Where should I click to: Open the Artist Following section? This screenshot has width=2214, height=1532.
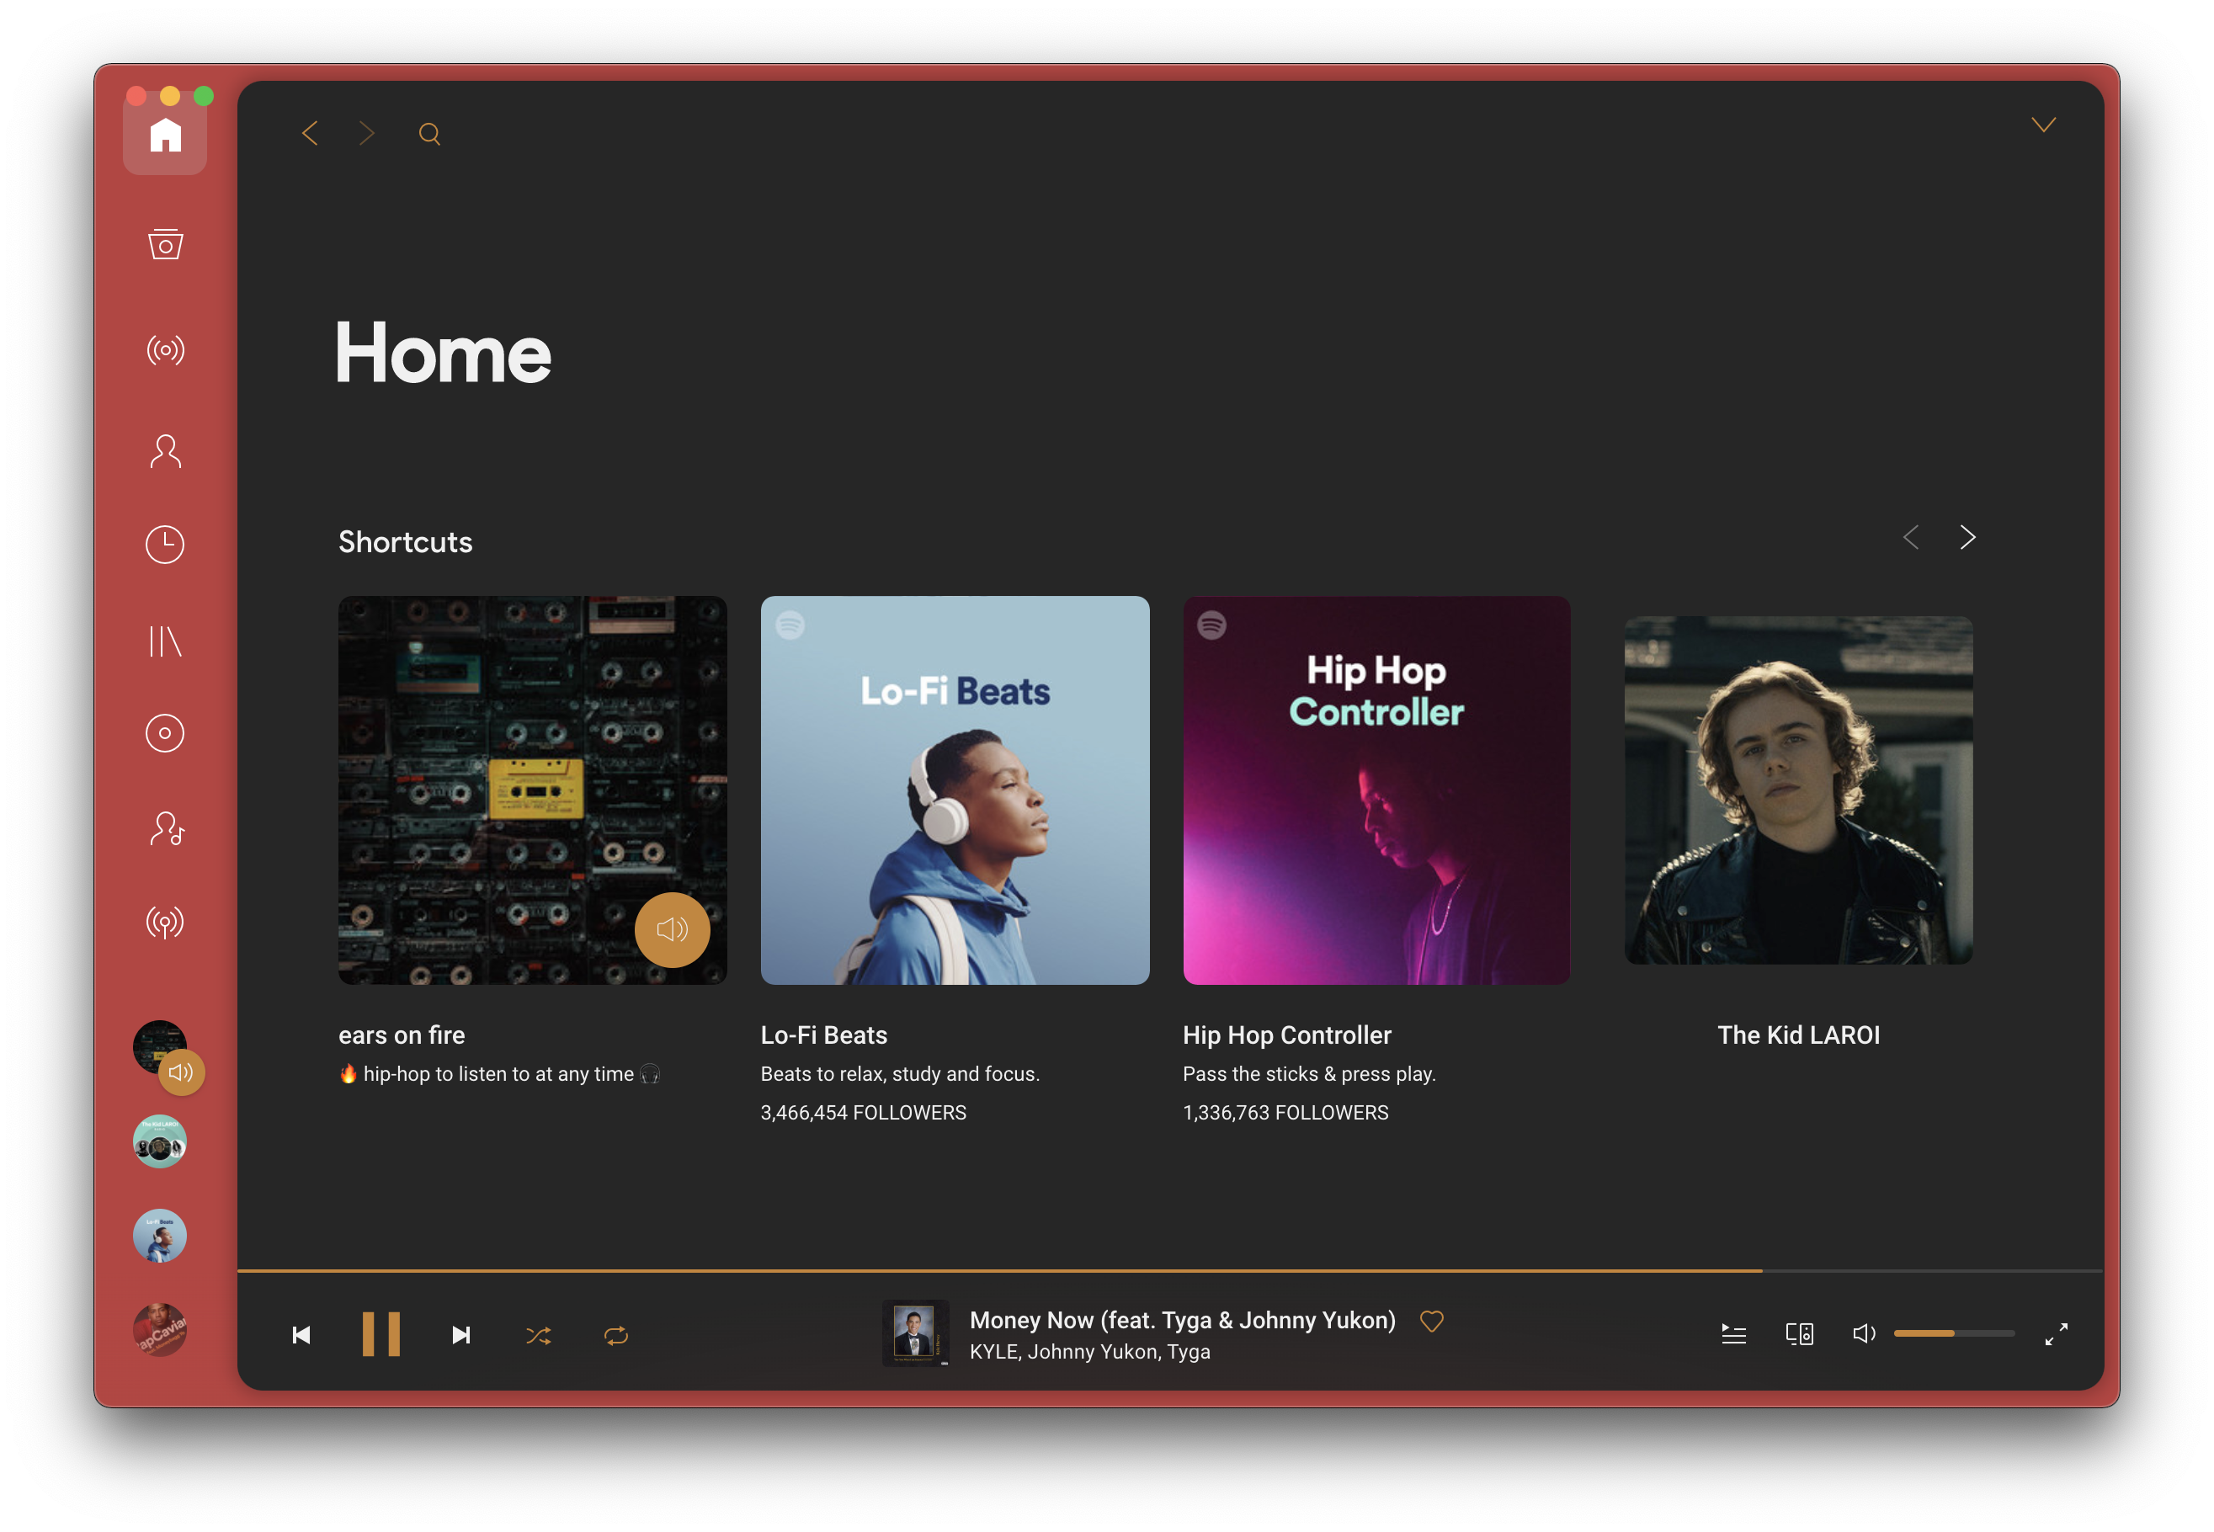tap(167, 827)
